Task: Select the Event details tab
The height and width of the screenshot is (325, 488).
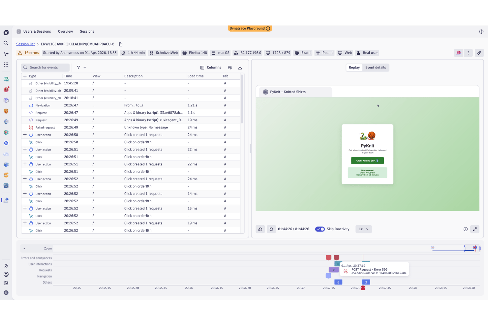Action: coord(376,68)
